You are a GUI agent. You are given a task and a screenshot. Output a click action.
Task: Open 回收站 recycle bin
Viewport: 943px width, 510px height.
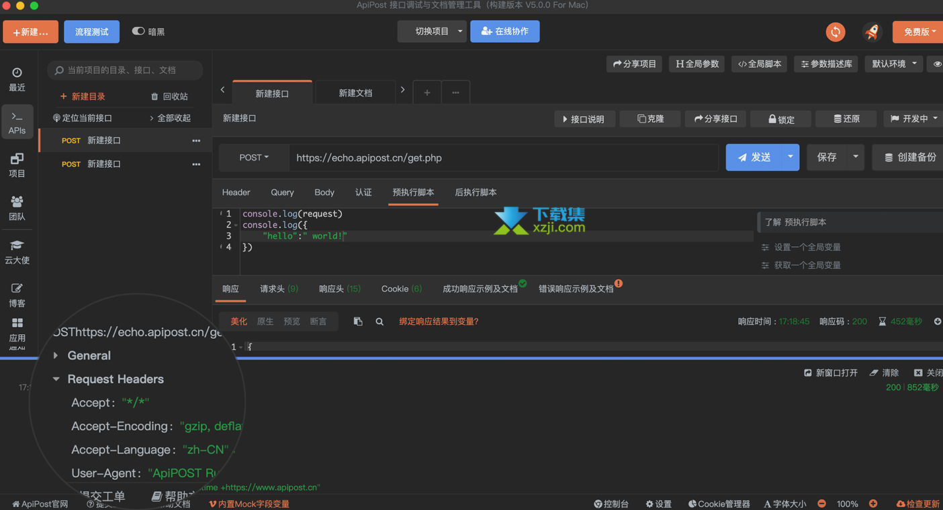pos(169,97)
